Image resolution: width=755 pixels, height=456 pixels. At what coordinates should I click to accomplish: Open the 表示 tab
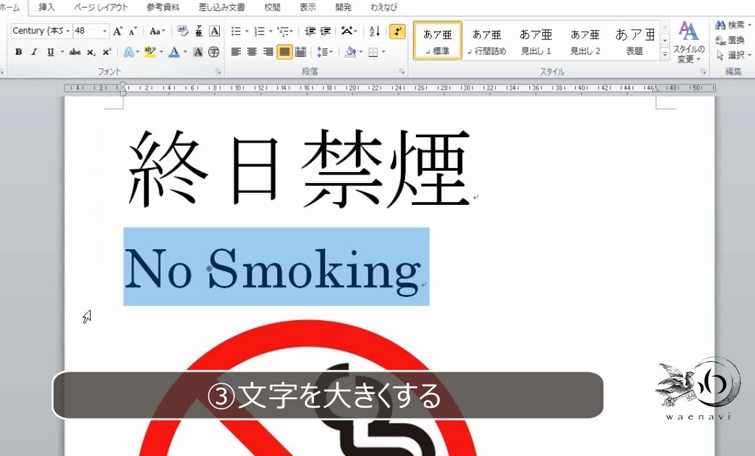[308, 8]
